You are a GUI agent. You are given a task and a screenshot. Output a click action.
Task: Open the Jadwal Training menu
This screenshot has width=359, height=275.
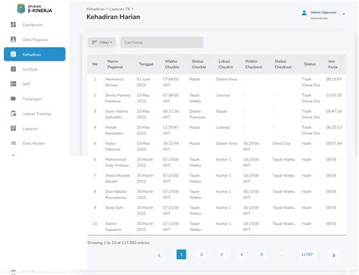coord(36,114)
